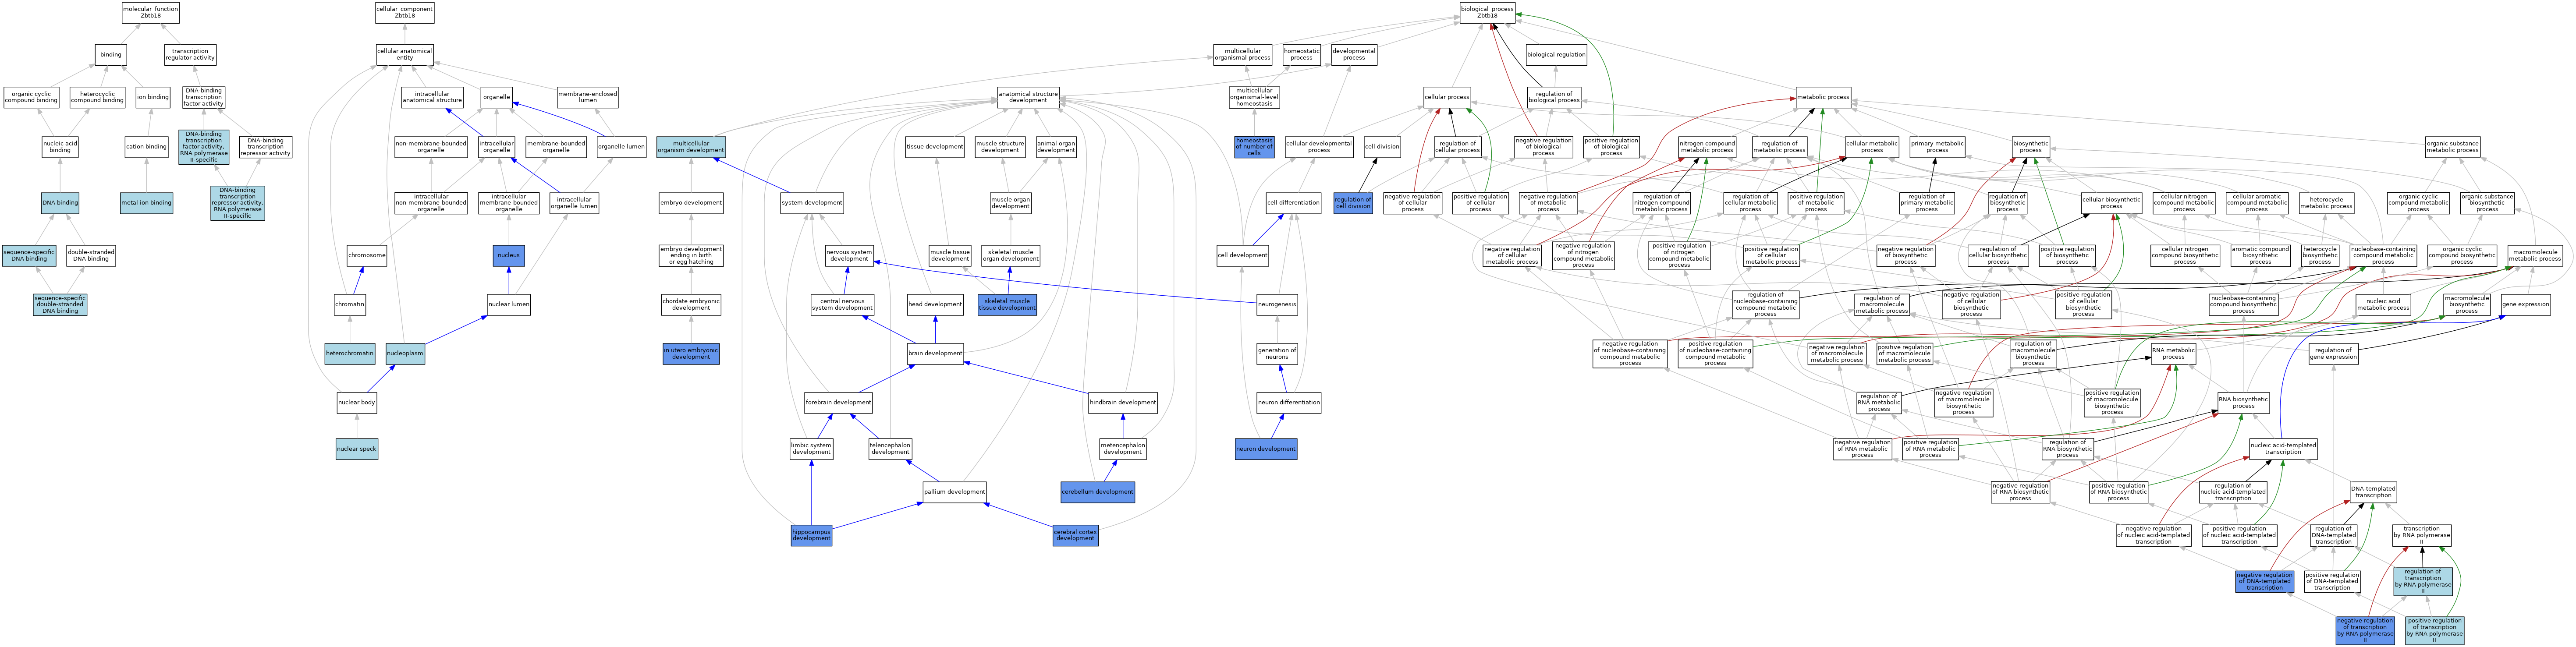
Task: Select the organic substance metabolic process node
Action: coord(2452,147)
